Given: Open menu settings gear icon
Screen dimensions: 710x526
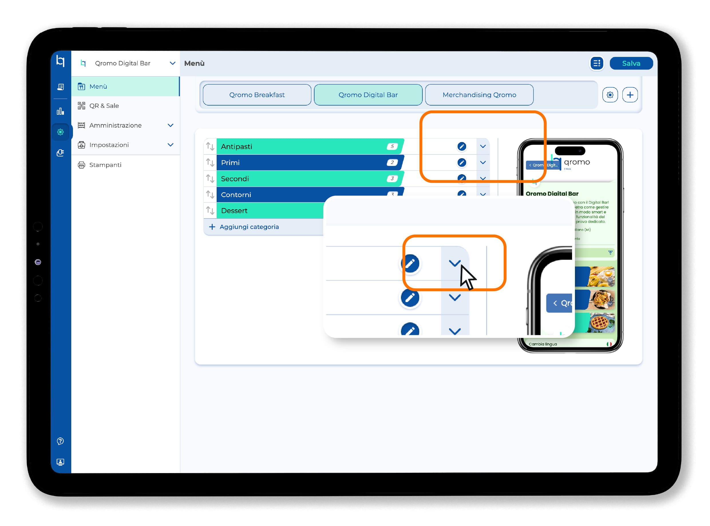Looking at the screenshot, I should tap(610, 95).
